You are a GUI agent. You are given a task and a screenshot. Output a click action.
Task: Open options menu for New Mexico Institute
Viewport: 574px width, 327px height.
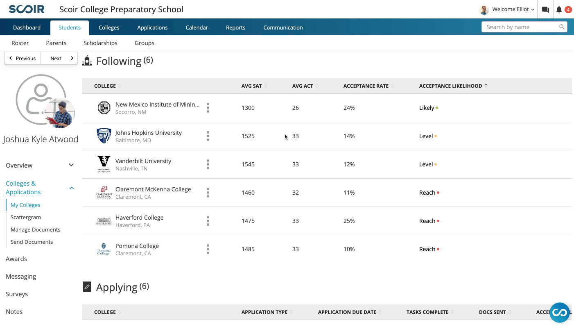(208, 108)
